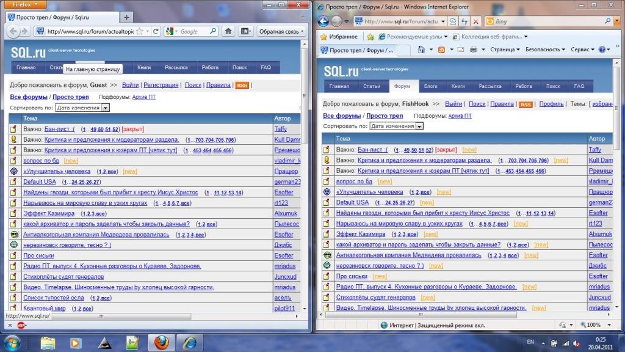
Task: Click the Adblock Plus icon in Firefox status bar
Action: click(x=21, y=326)
